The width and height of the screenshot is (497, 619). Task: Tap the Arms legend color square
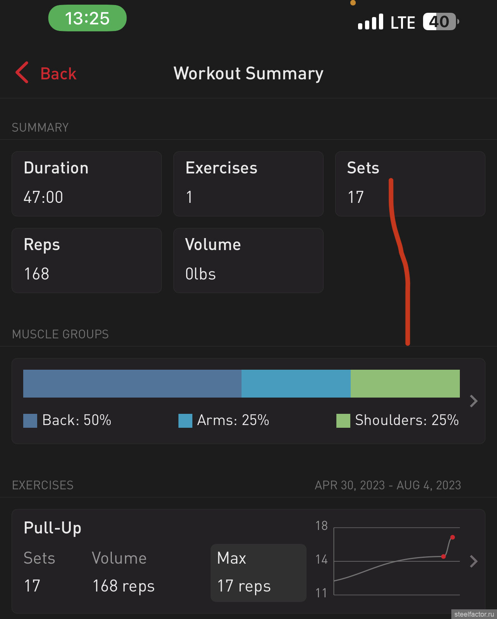tap(185, 421)
